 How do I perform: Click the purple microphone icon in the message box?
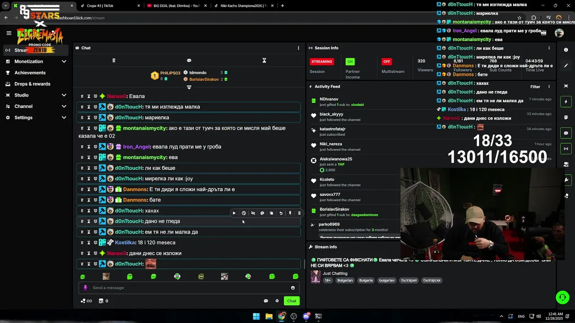(85, 288)
